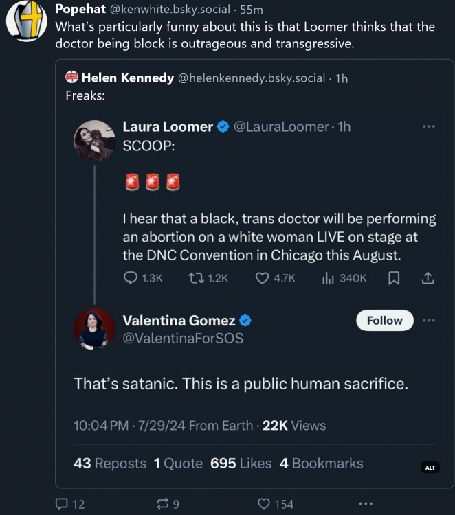The image size is (455, 515).
Task: Click the comment icon showing 1.3K
Action: coord(131,278)
